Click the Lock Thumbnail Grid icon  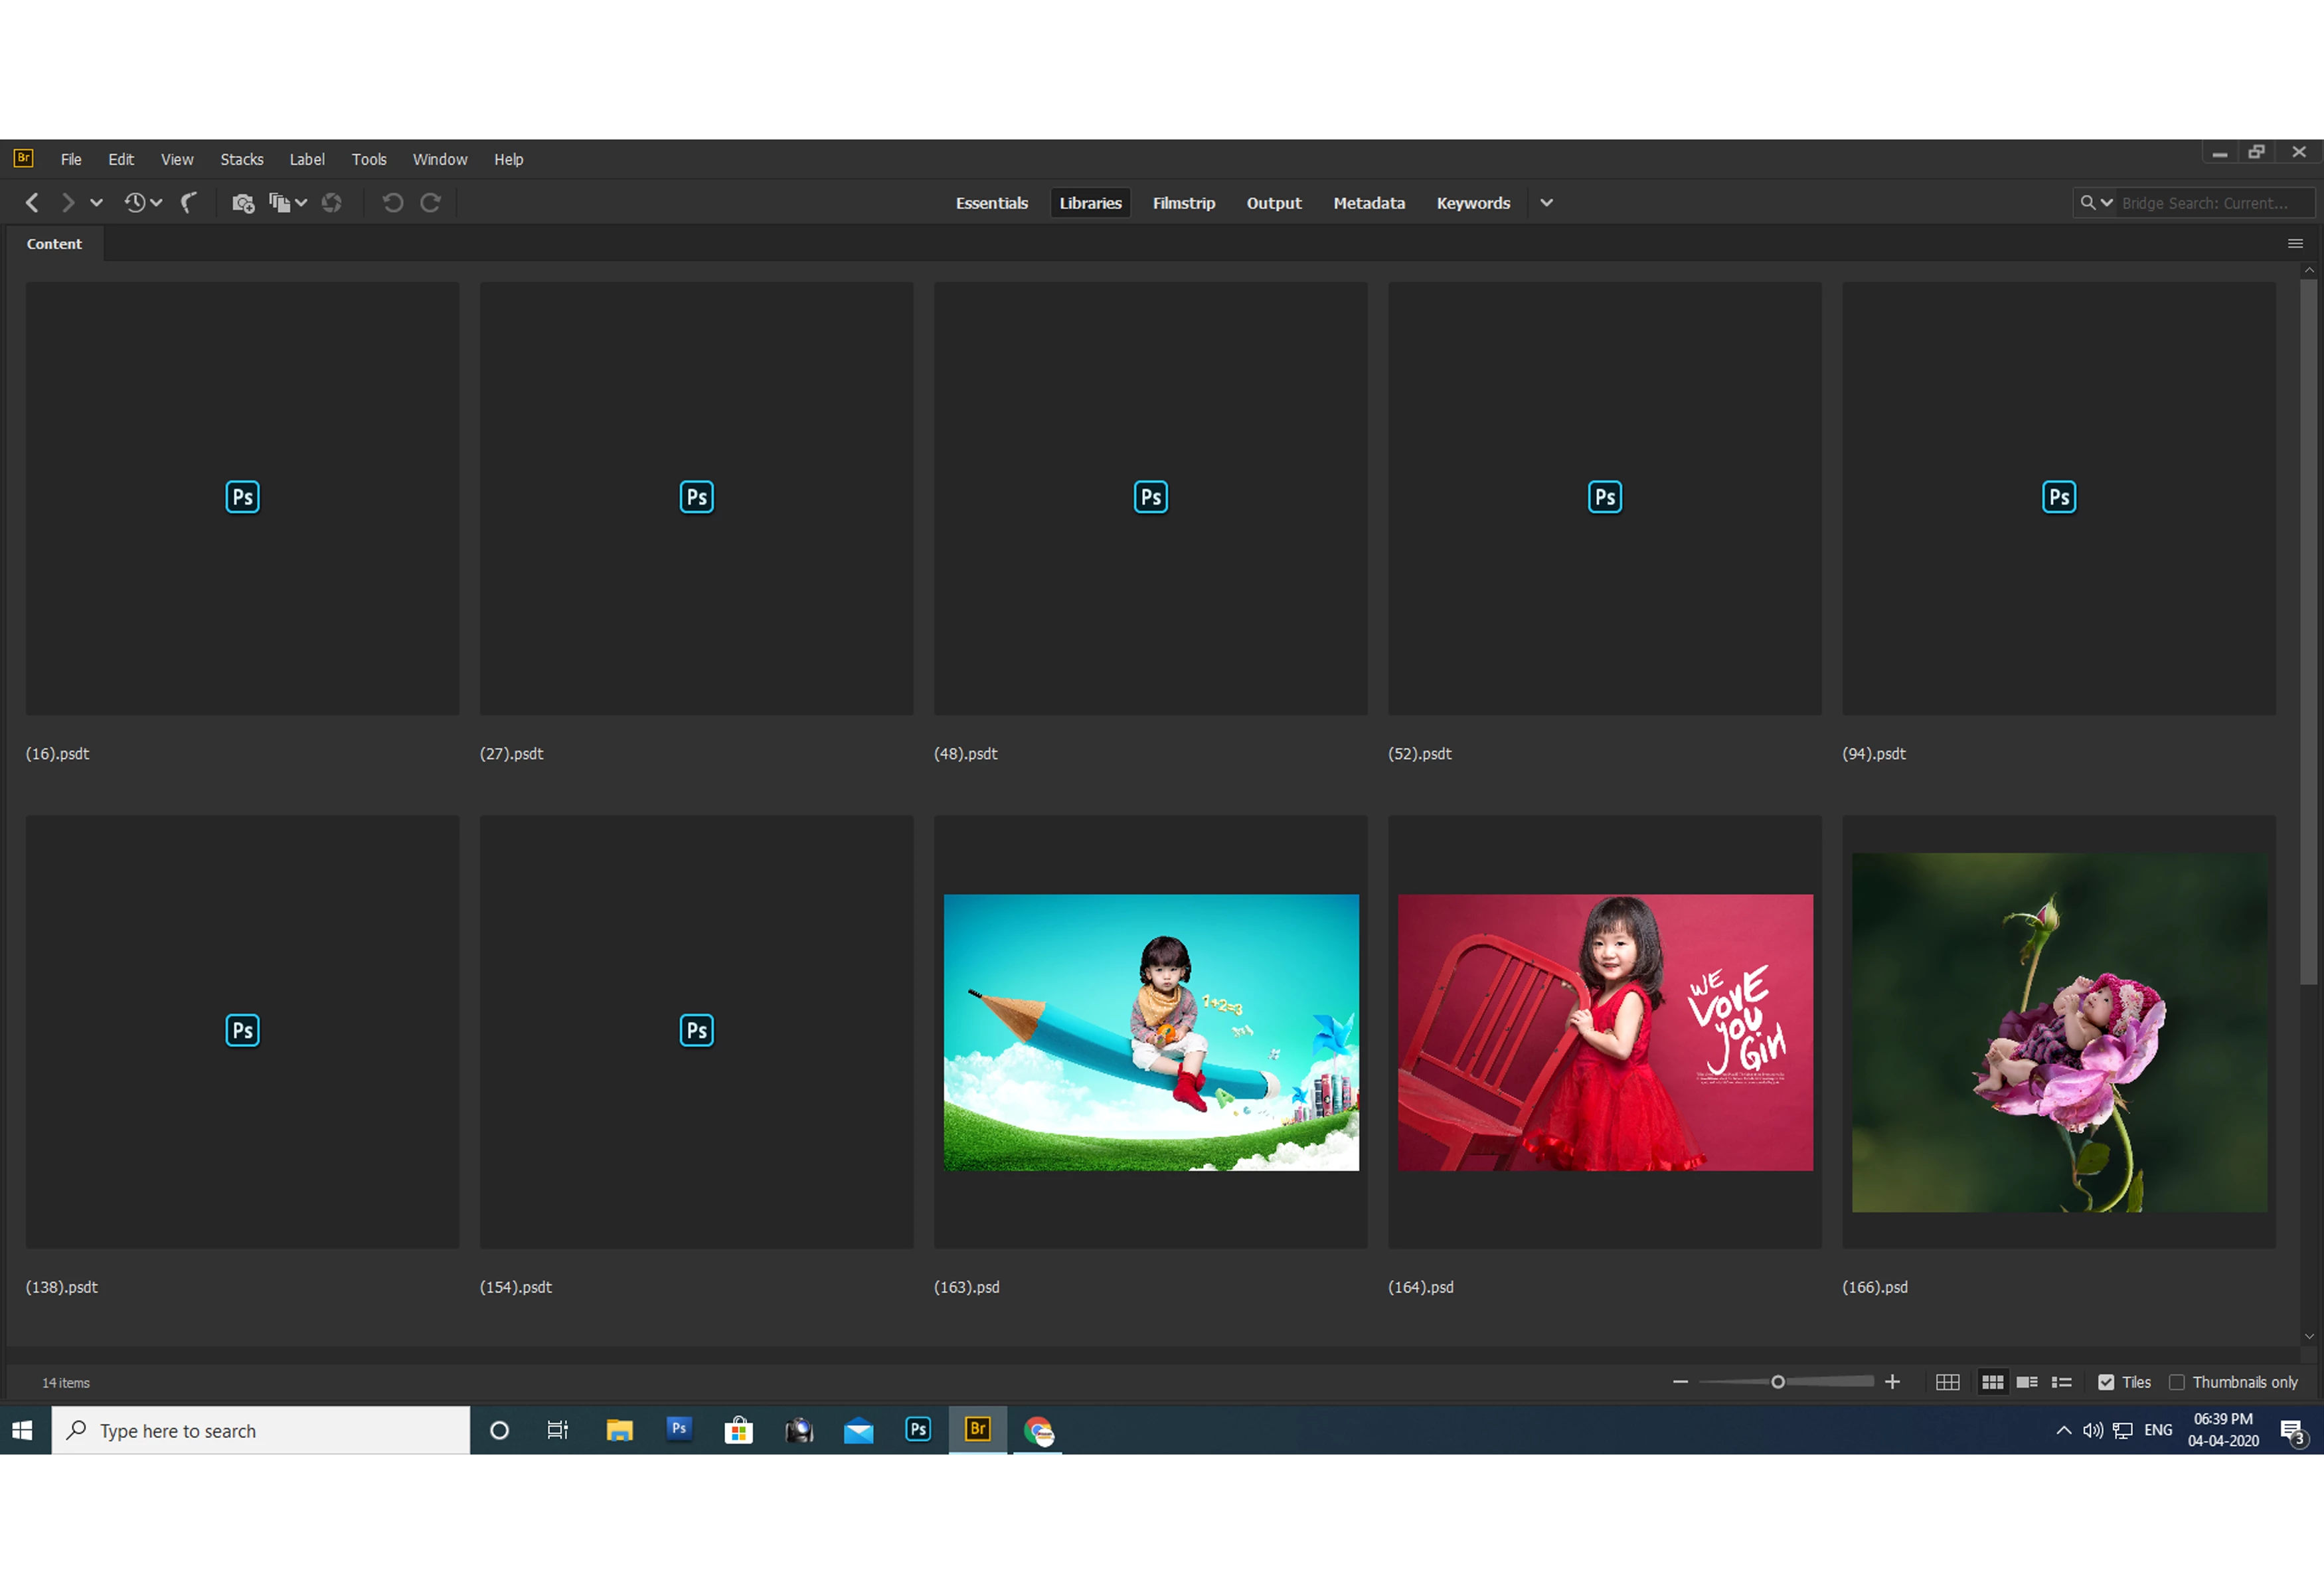[x=1947, y=1382]
